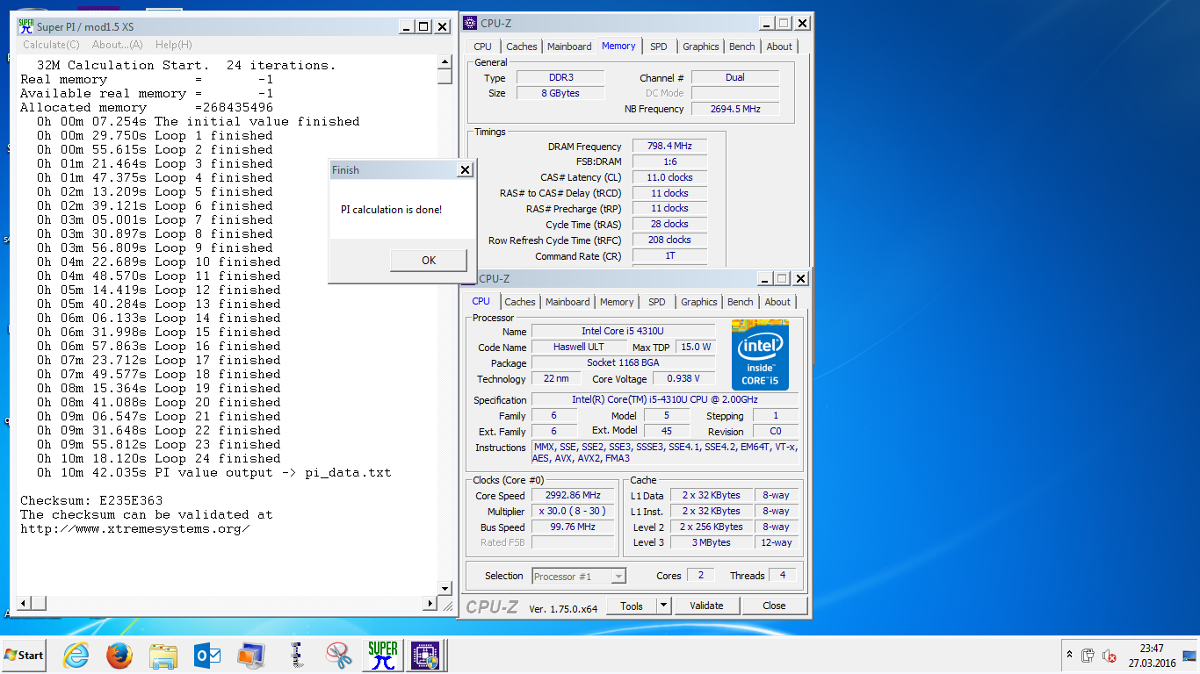The height and width of the screenshot is (674, 1200).
Task: Launch Firefox from the taskbar
Action: (119, 655)
